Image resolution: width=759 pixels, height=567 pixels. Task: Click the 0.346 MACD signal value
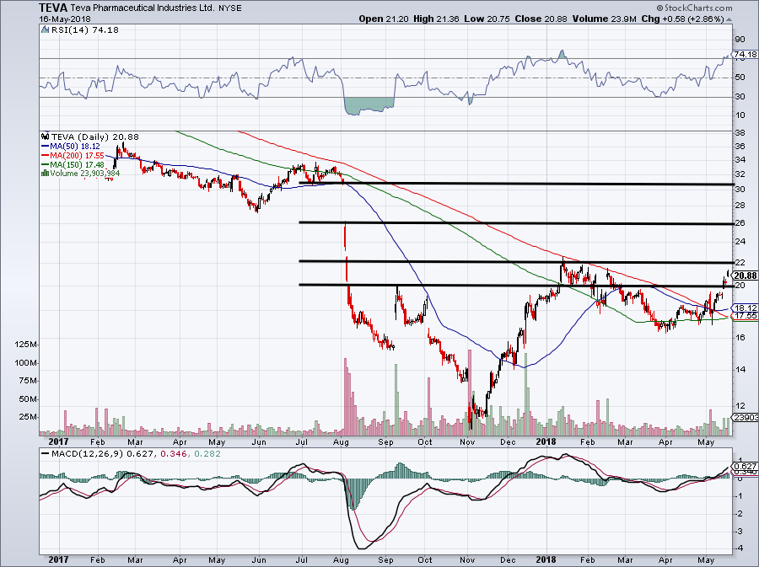(x=173, y=454)
